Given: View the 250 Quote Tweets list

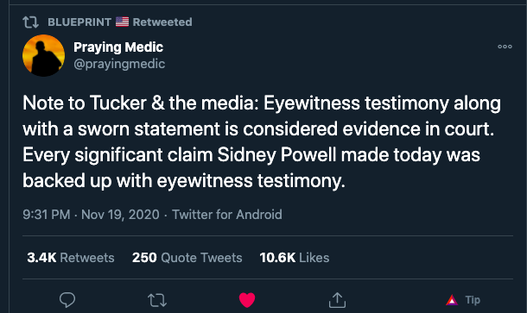Looking at the screenshot, I should coord(187,258).
